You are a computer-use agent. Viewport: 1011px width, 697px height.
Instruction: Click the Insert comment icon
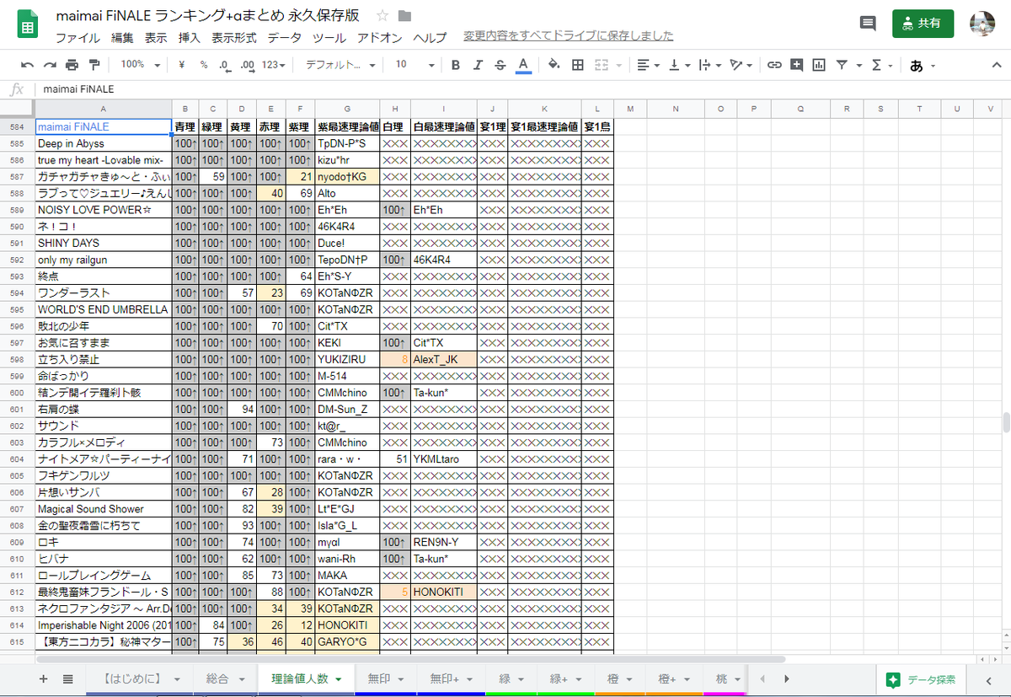796,65
